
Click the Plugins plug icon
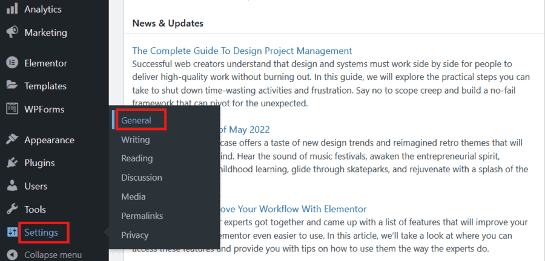click(x=12, y=163)
